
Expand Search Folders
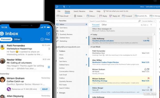pos(58,88)
